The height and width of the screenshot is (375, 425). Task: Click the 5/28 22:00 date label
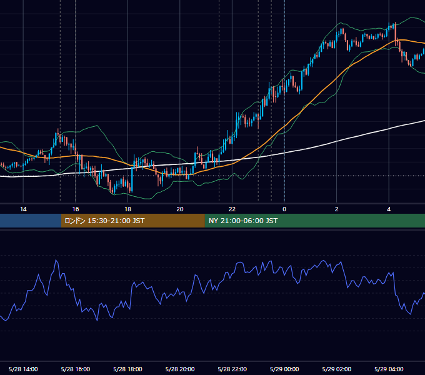[x=232, y=369]
